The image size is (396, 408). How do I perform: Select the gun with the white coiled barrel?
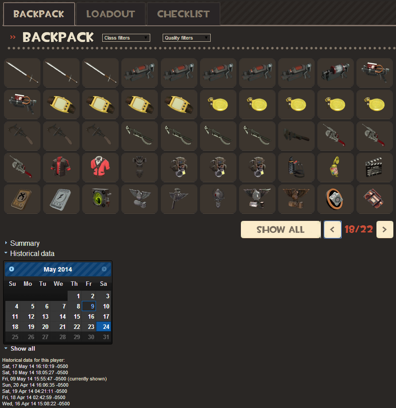336,72
